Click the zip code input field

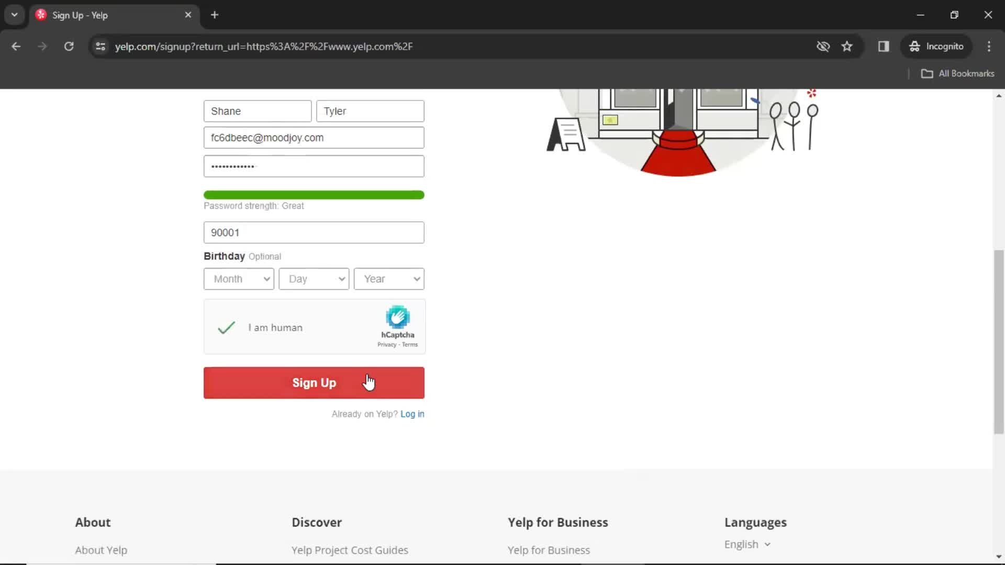click(x=314, y=232)
